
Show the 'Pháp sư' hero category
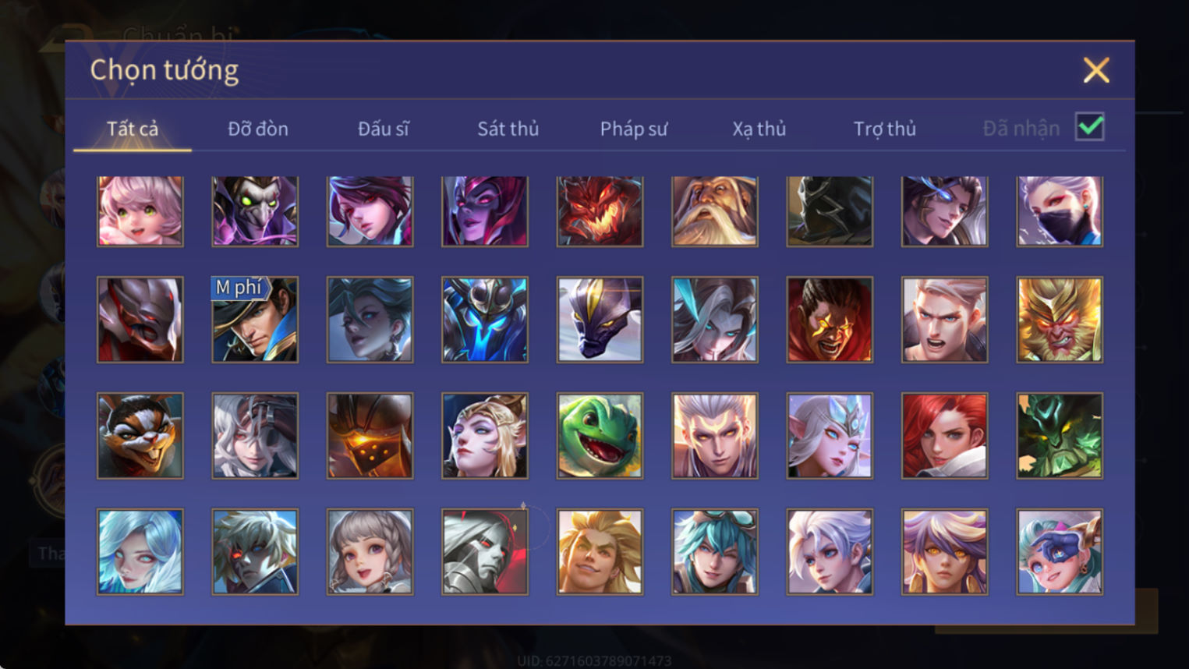(x=634, y=129)
